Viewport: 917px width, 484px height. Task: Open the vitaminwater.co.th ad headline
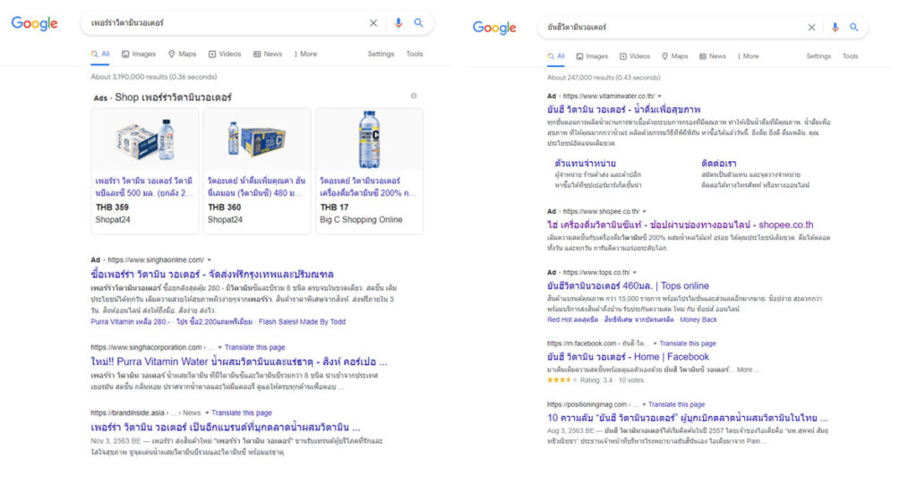(623, 109)
